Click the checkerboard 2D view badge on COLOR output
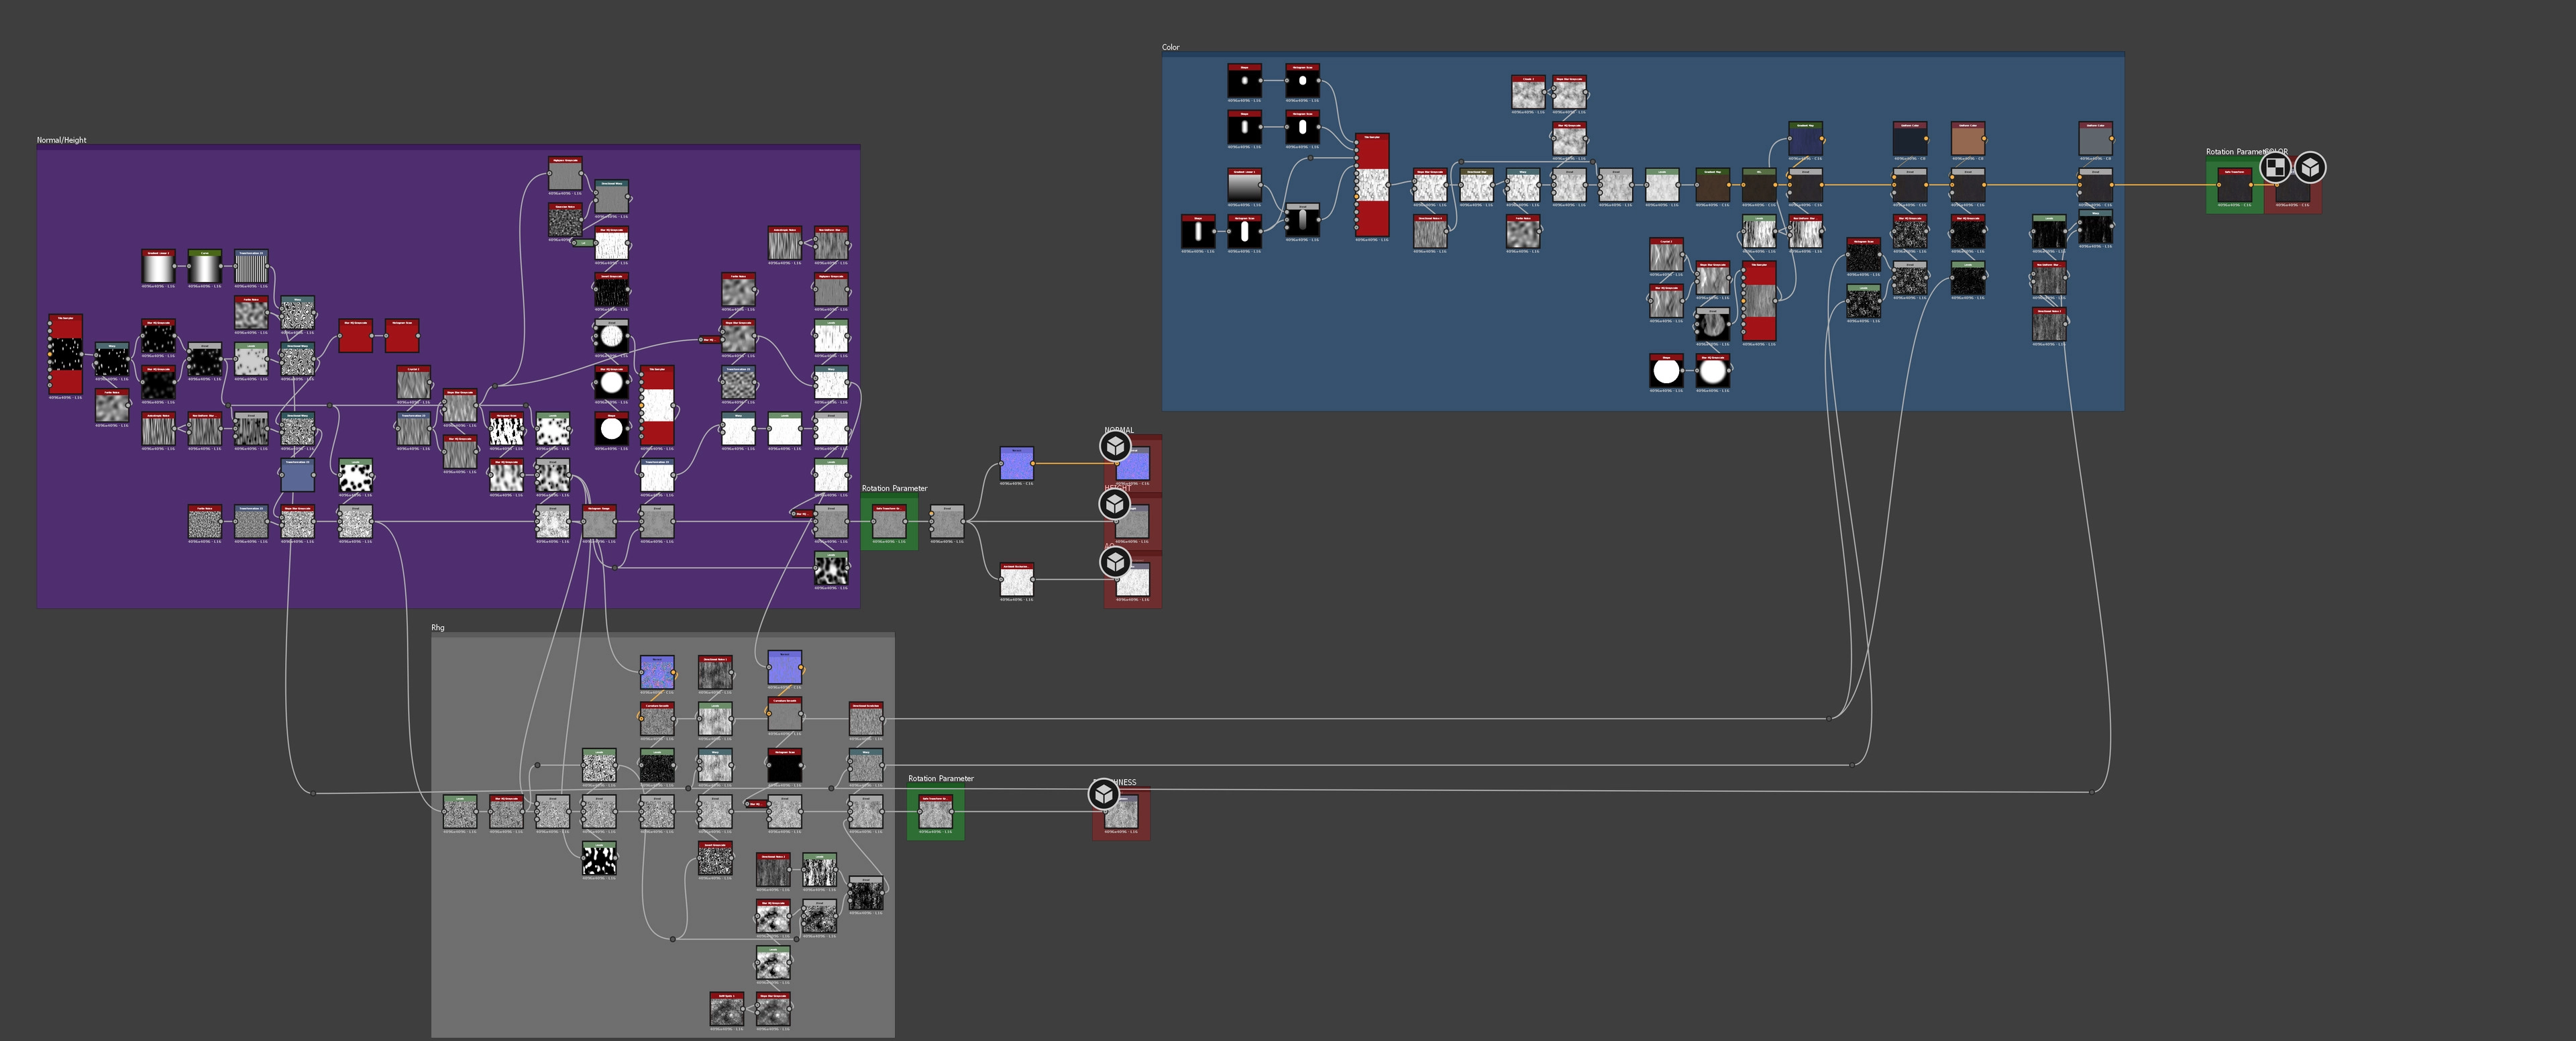The height and width of the screenshot is (1041, 2576). coord(2275,167)
